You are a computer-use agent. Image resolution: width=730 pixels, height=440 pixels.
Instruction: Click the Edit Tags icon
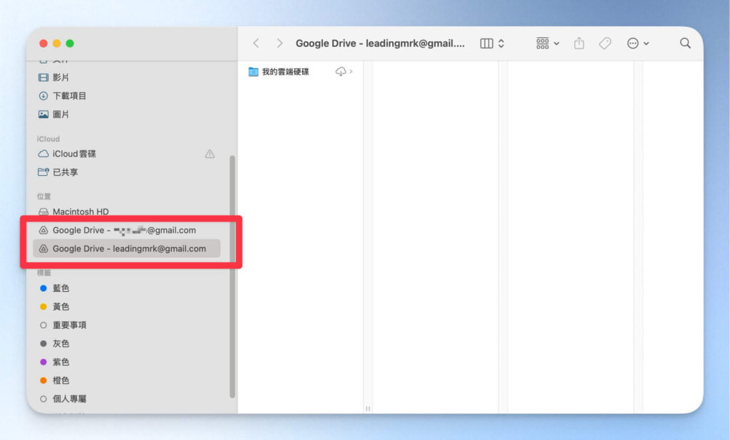605,43
